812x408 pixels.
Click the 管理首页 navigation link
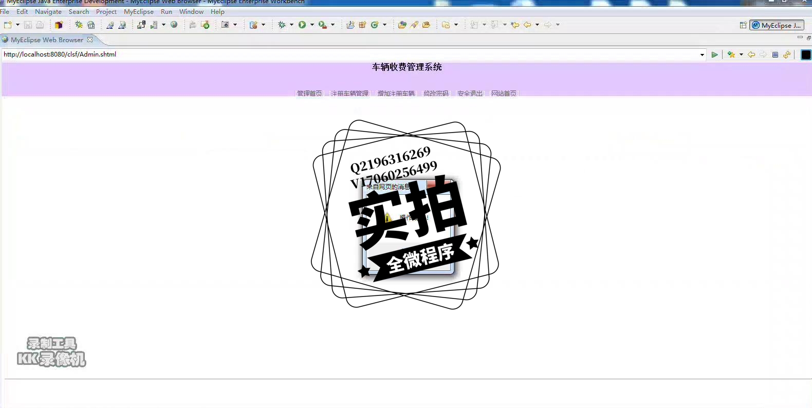pos(309,93)
